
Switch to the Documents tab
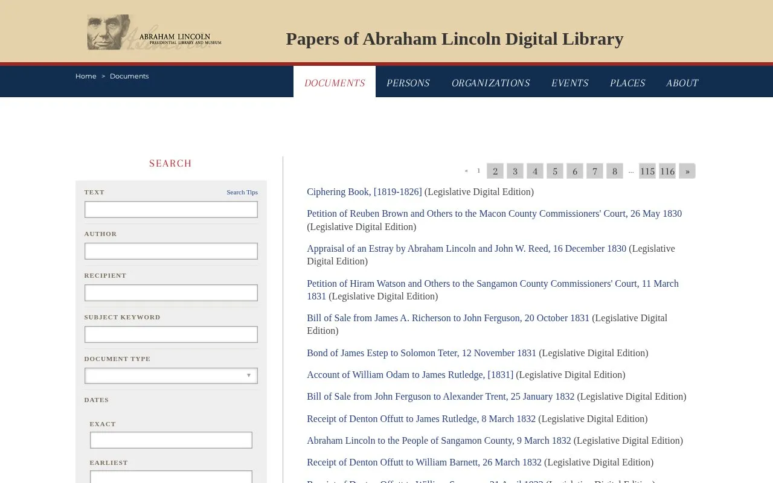pyautogui.click(x=335, y=83)
